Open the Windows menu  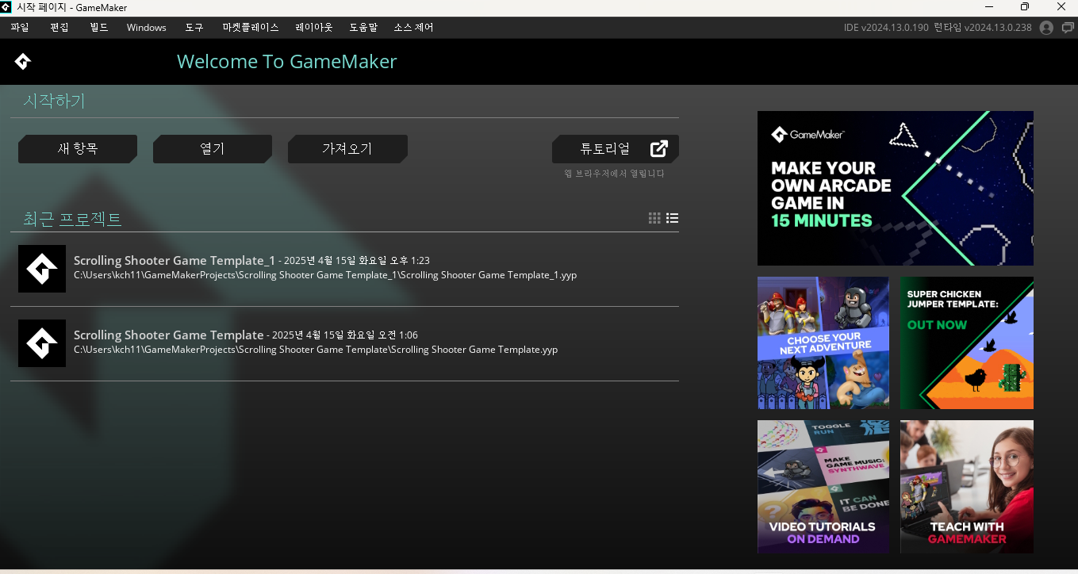147,28
